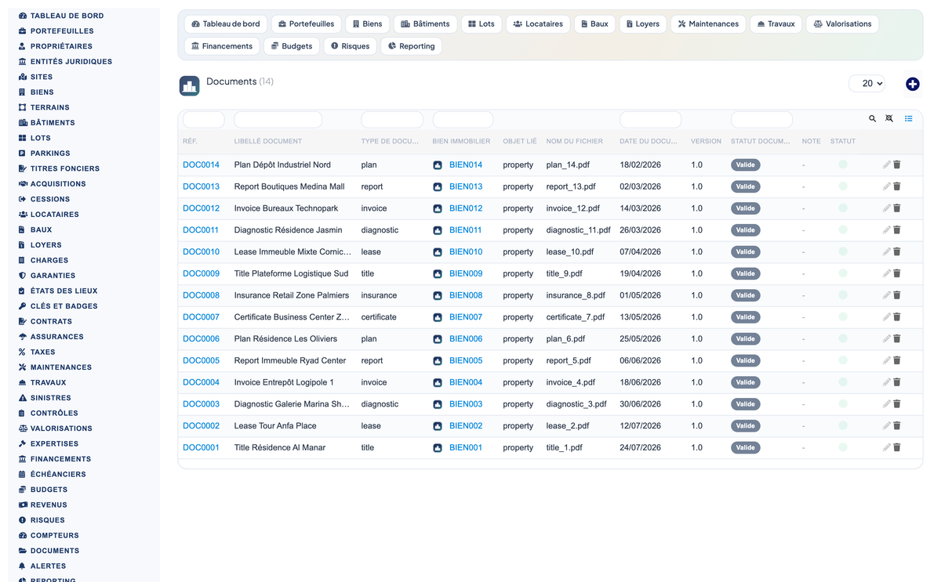Viewport: 941px width, 582px height.
Task: Open DOC0007 reference link
Action: (x=201, y=317)
